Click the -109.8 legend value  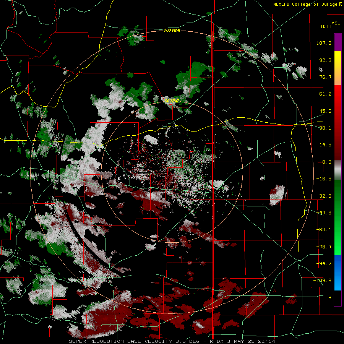(x=322, y=281)
